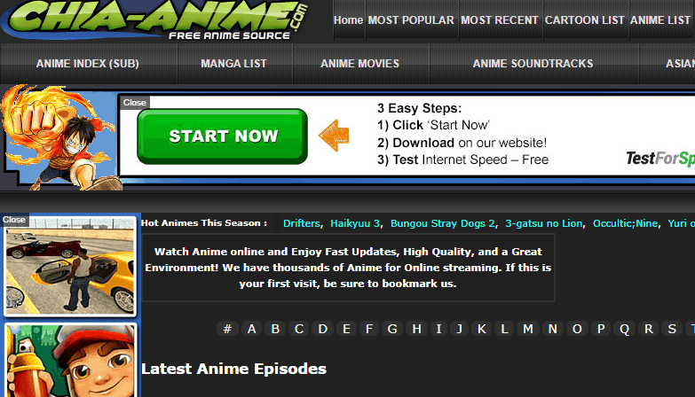Filter anime by letter M
Image resolution: width=695 pixels, height=397 pixels.
[528, 329]
